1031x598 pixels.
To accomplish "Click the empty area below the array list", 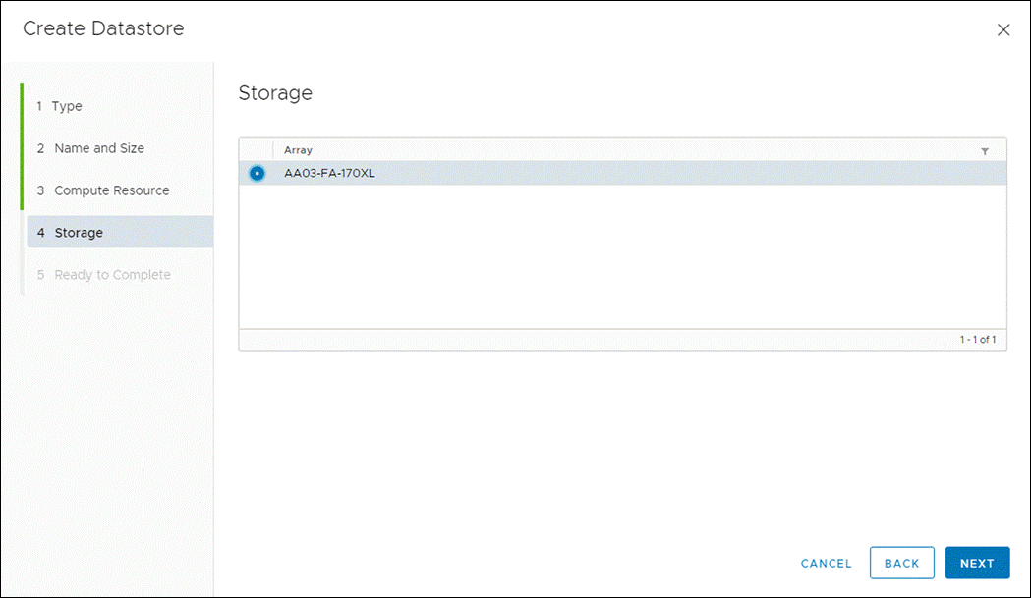I will [x=619, y=255].
